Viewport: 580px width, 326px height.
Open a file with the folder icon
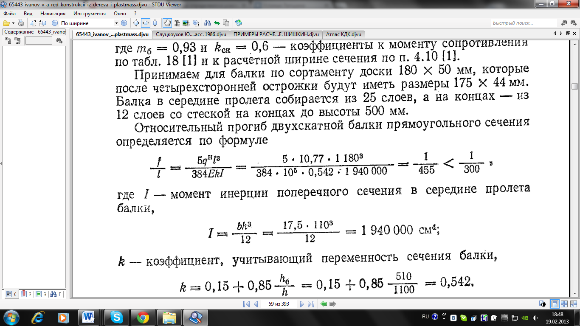point(6,23)
